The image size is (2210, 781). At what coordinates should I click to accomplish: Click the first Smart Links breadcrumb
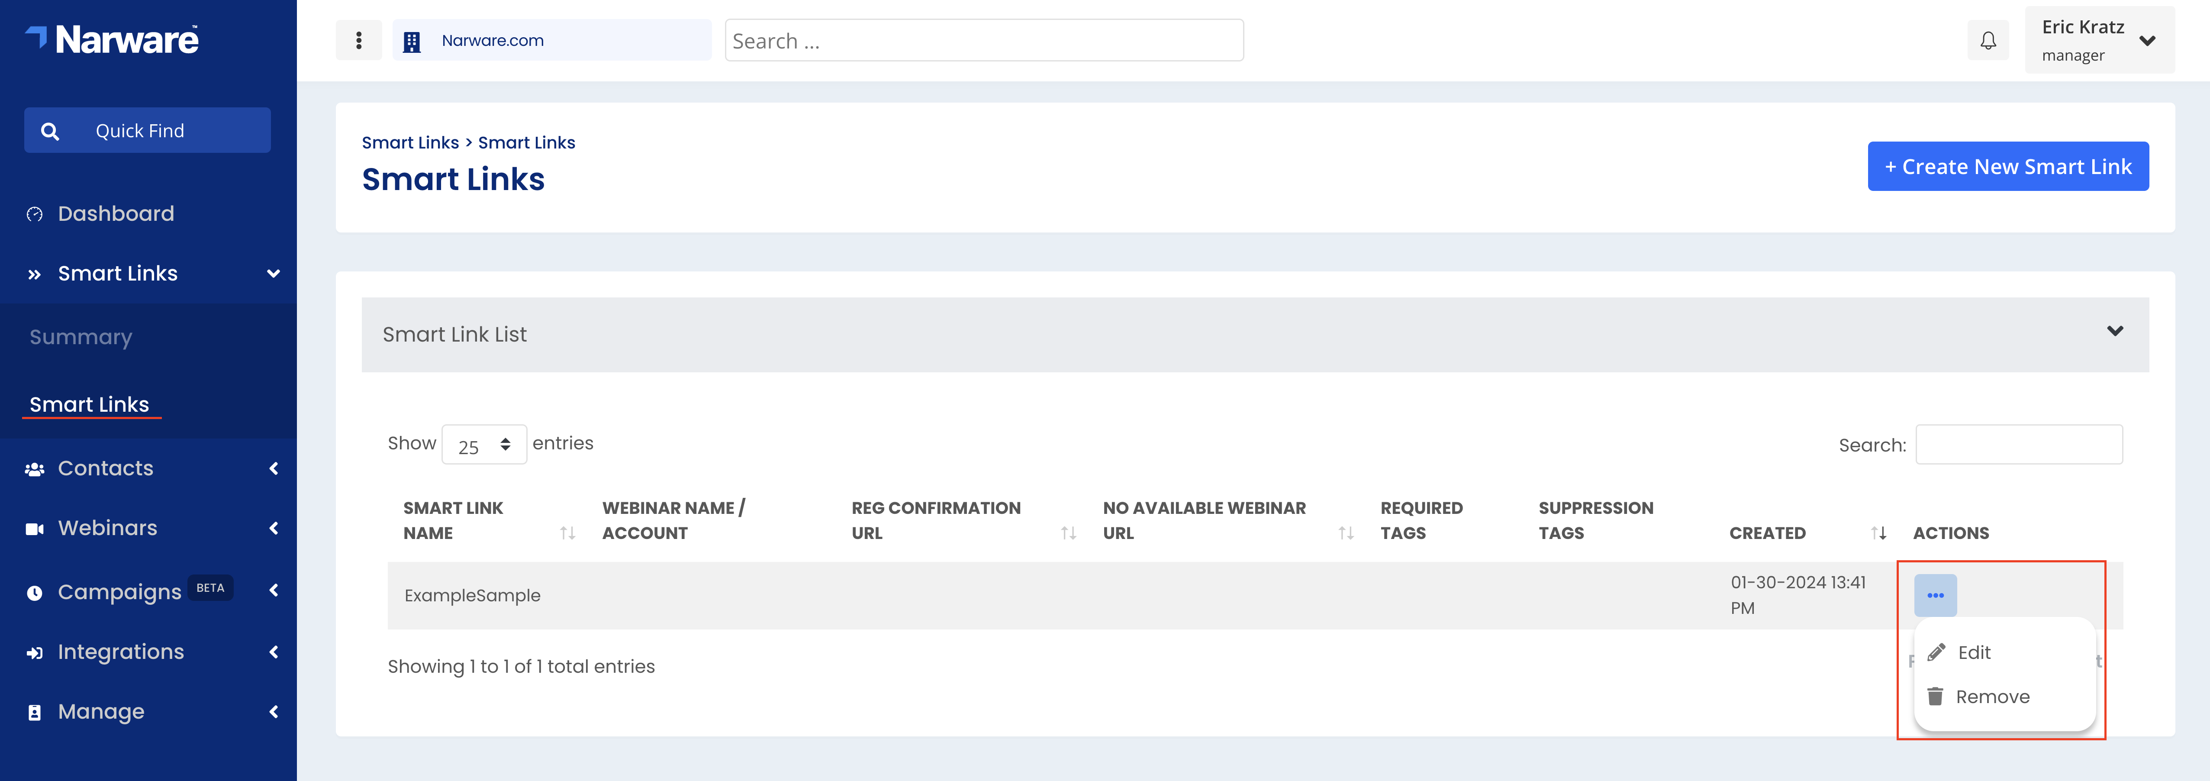410,142
